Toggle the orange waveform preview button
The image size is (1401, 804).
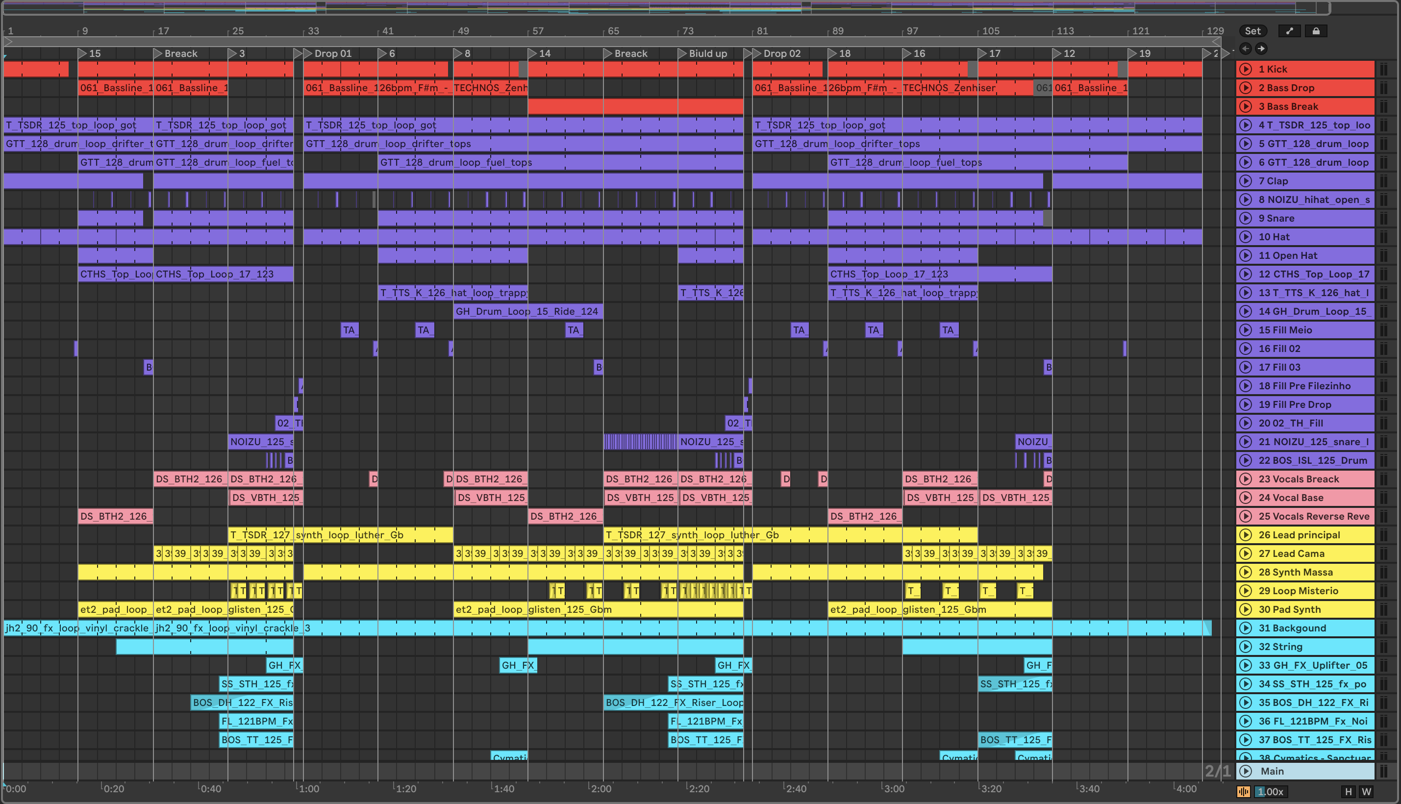(x=1243, y=792)
